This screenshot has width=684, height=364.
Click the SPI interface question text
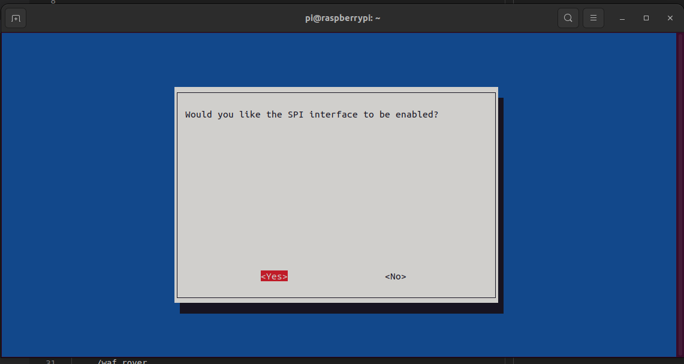pyautogui.click(x=312, y=115)
